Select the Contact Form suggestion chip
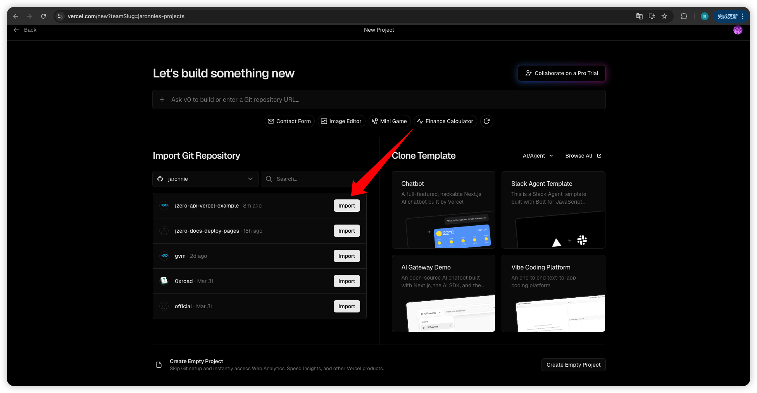Viewport: 757px width, 393px height. [x=289, y=121]
